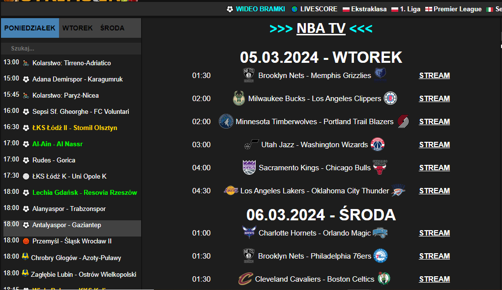Select Rudes - Gorica match
The image size is (502, 290).
(x=54, y=160)
